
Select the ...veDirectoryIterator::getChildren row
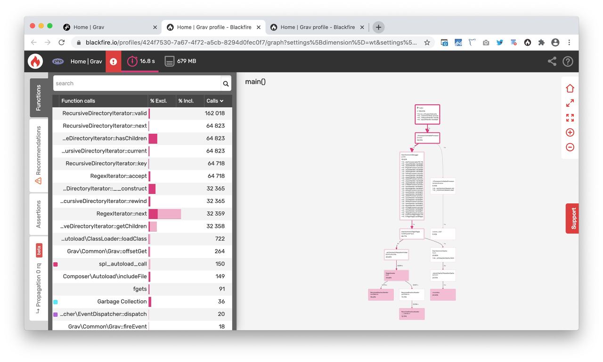(x=142, y=226)
